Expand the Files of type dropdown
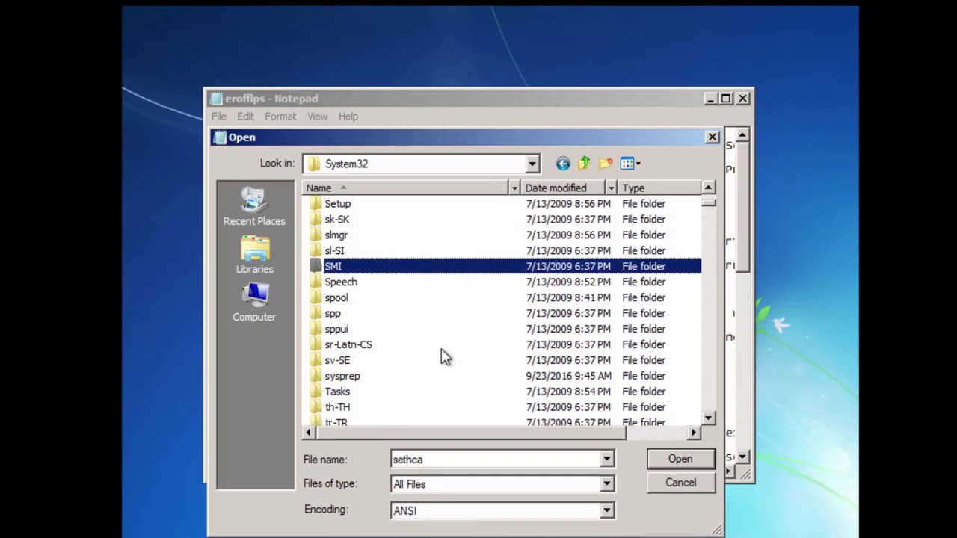Viewport: 957px width, 538px height. 606,483
